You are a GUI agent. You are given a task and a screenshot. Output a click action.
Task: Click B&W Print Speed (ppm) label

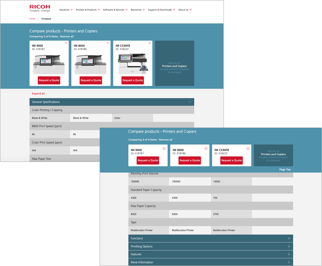pyautogui.click(x=47, y=126)
